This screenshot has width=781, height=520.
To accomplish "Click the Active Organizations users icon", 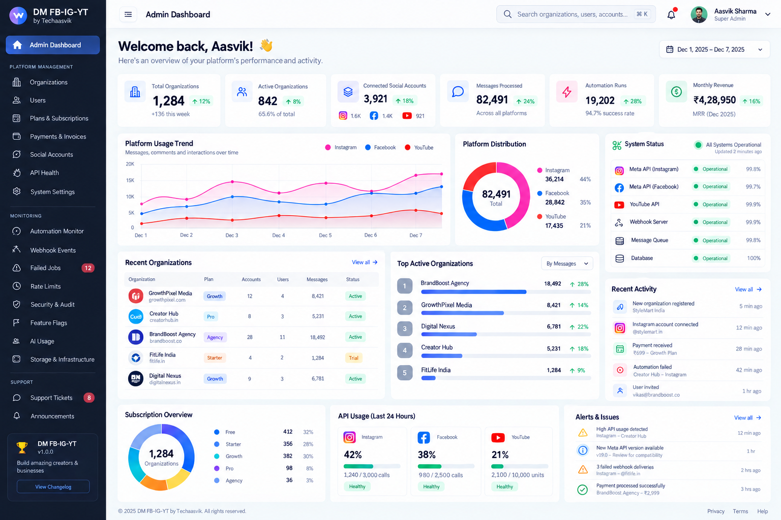I will pos(242,91).
